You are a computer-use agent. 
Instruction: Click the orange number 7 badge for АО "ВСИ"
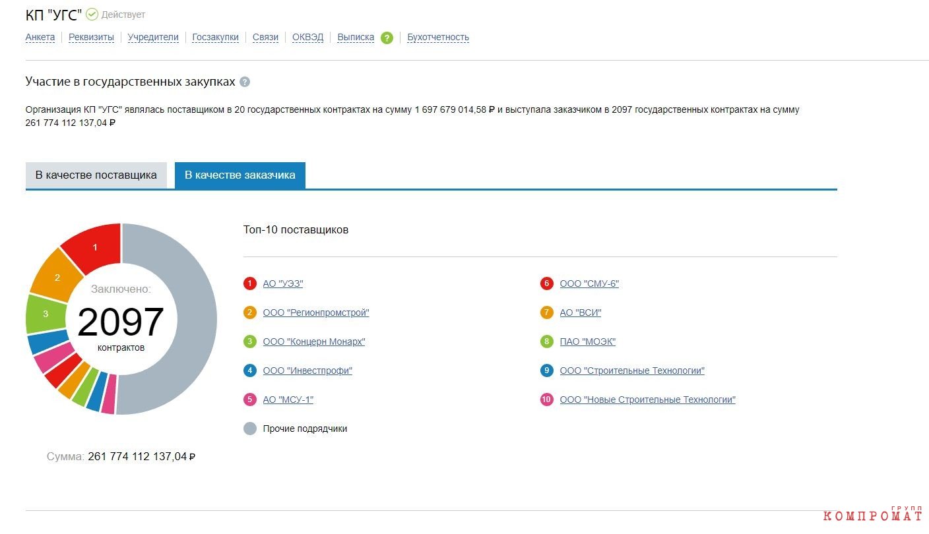coord(546,312)
